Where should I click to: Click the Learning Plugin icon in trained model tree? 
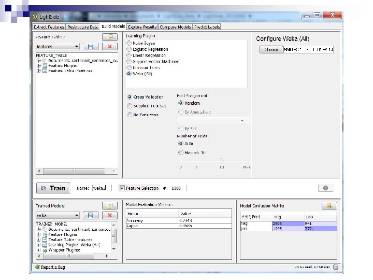(45, 245)
